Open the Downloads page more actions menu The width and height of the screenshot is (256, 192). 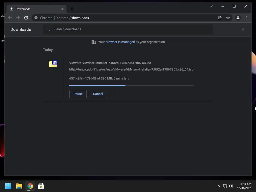coord(243,29)
